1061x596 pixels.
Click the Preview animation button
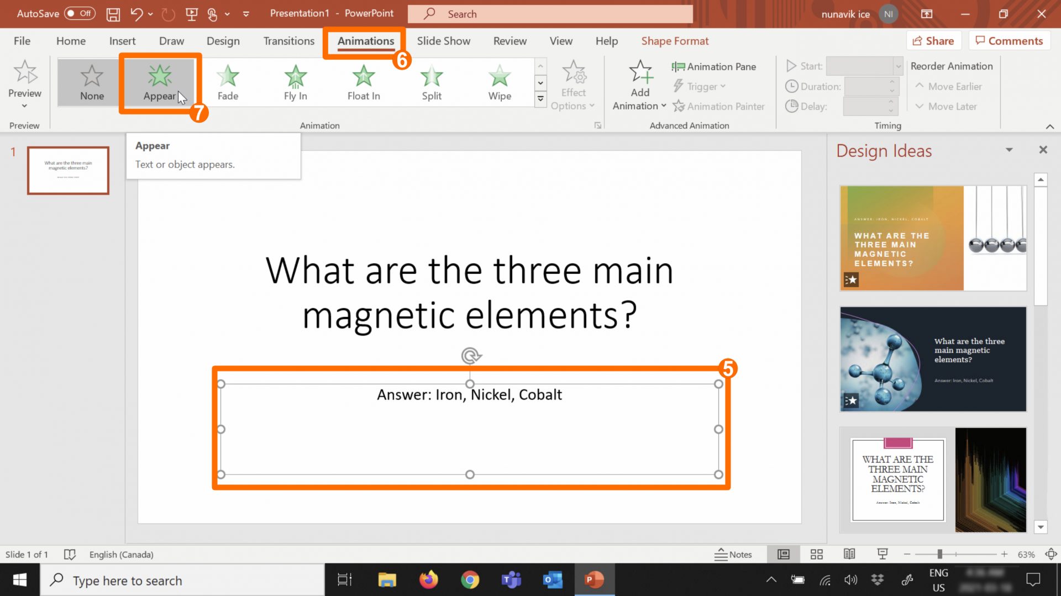(24, 77)
